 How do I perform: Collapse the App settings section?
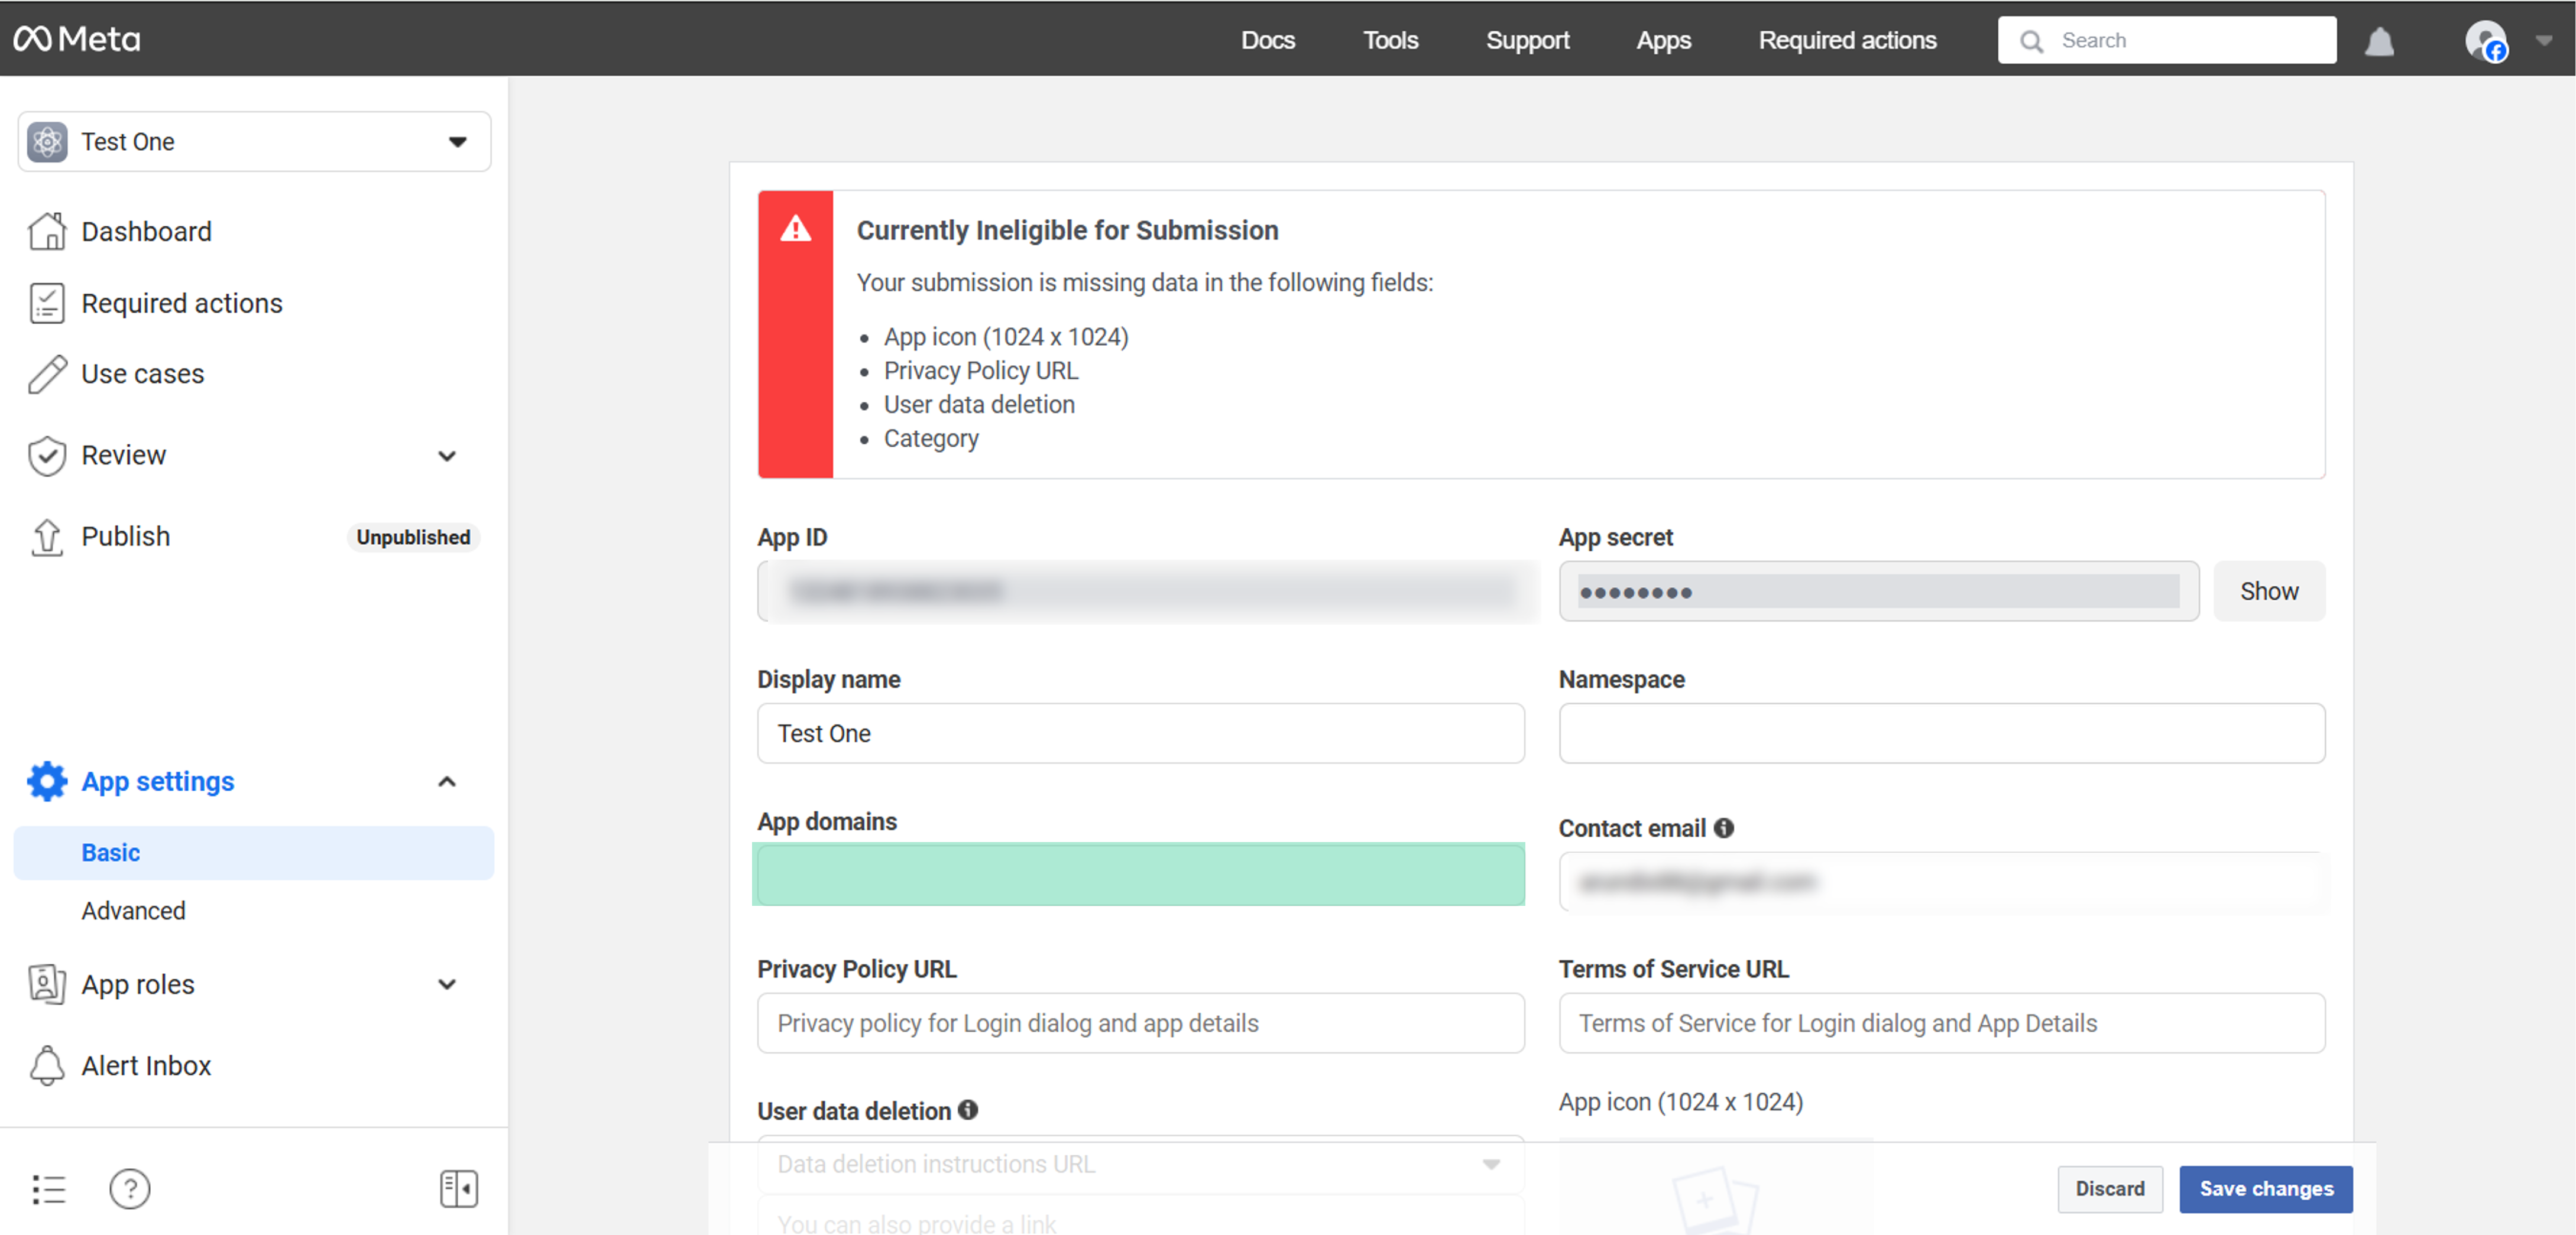(447, 781)
